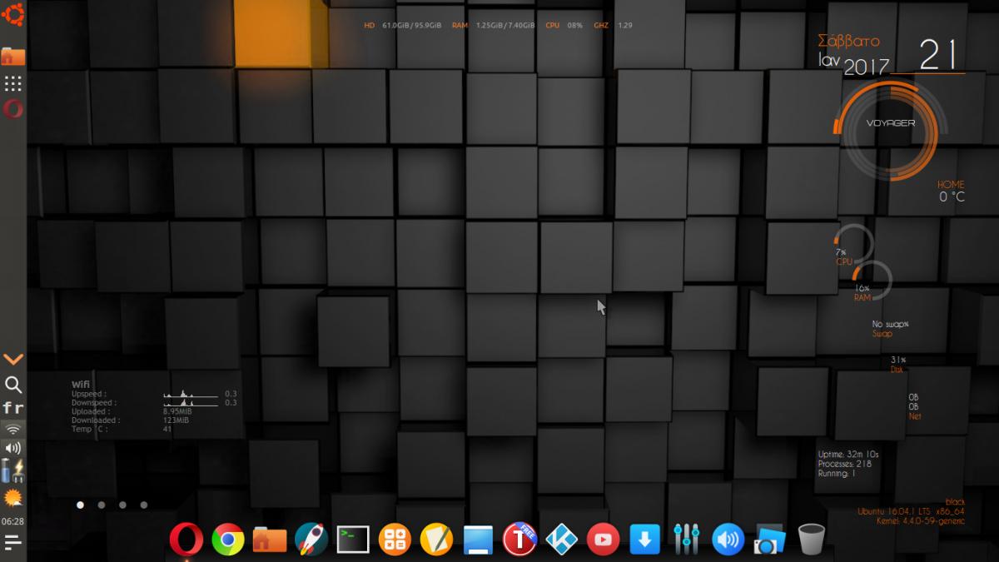The image size is (999, 562).
Task: Click the HOME 0 °C weather text
Action: coord(951,191)
